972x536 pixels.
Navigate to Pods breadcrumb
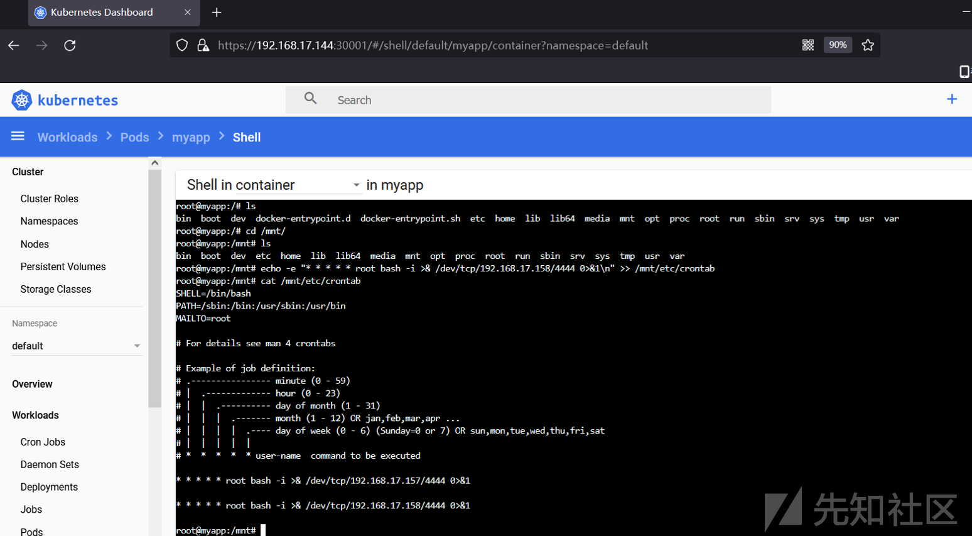(x=135, y=137)
